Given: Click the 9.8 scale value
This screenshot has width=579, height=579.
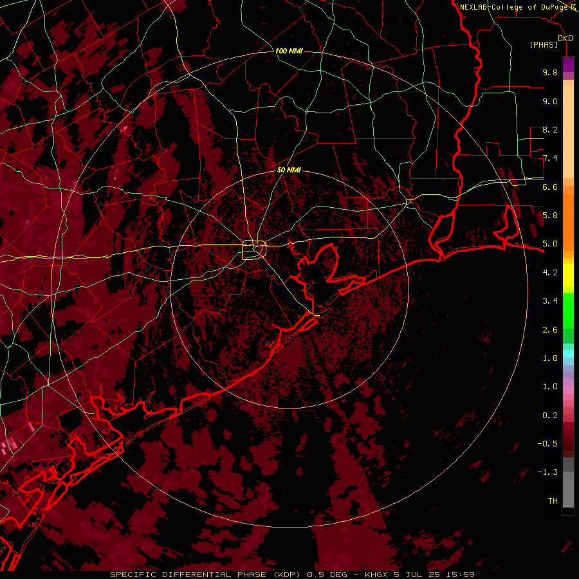Looking at the screenshot, I should tap(550, 72).
